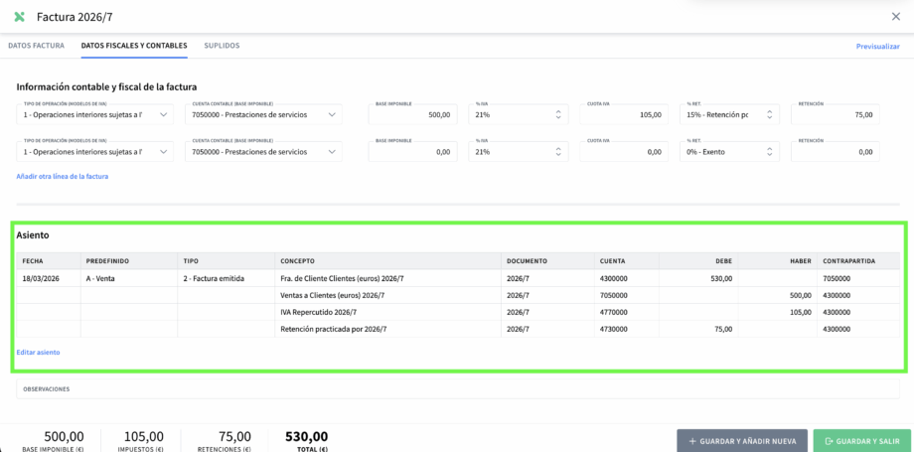Expand second line Cuenta Contable dropdown

(263, 152)
